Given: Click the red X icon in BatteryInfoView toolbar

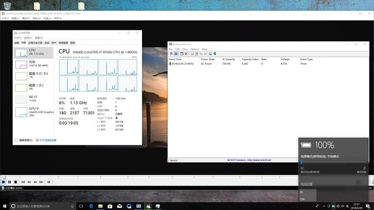Looking at the screenshot, I should (186, 54).
